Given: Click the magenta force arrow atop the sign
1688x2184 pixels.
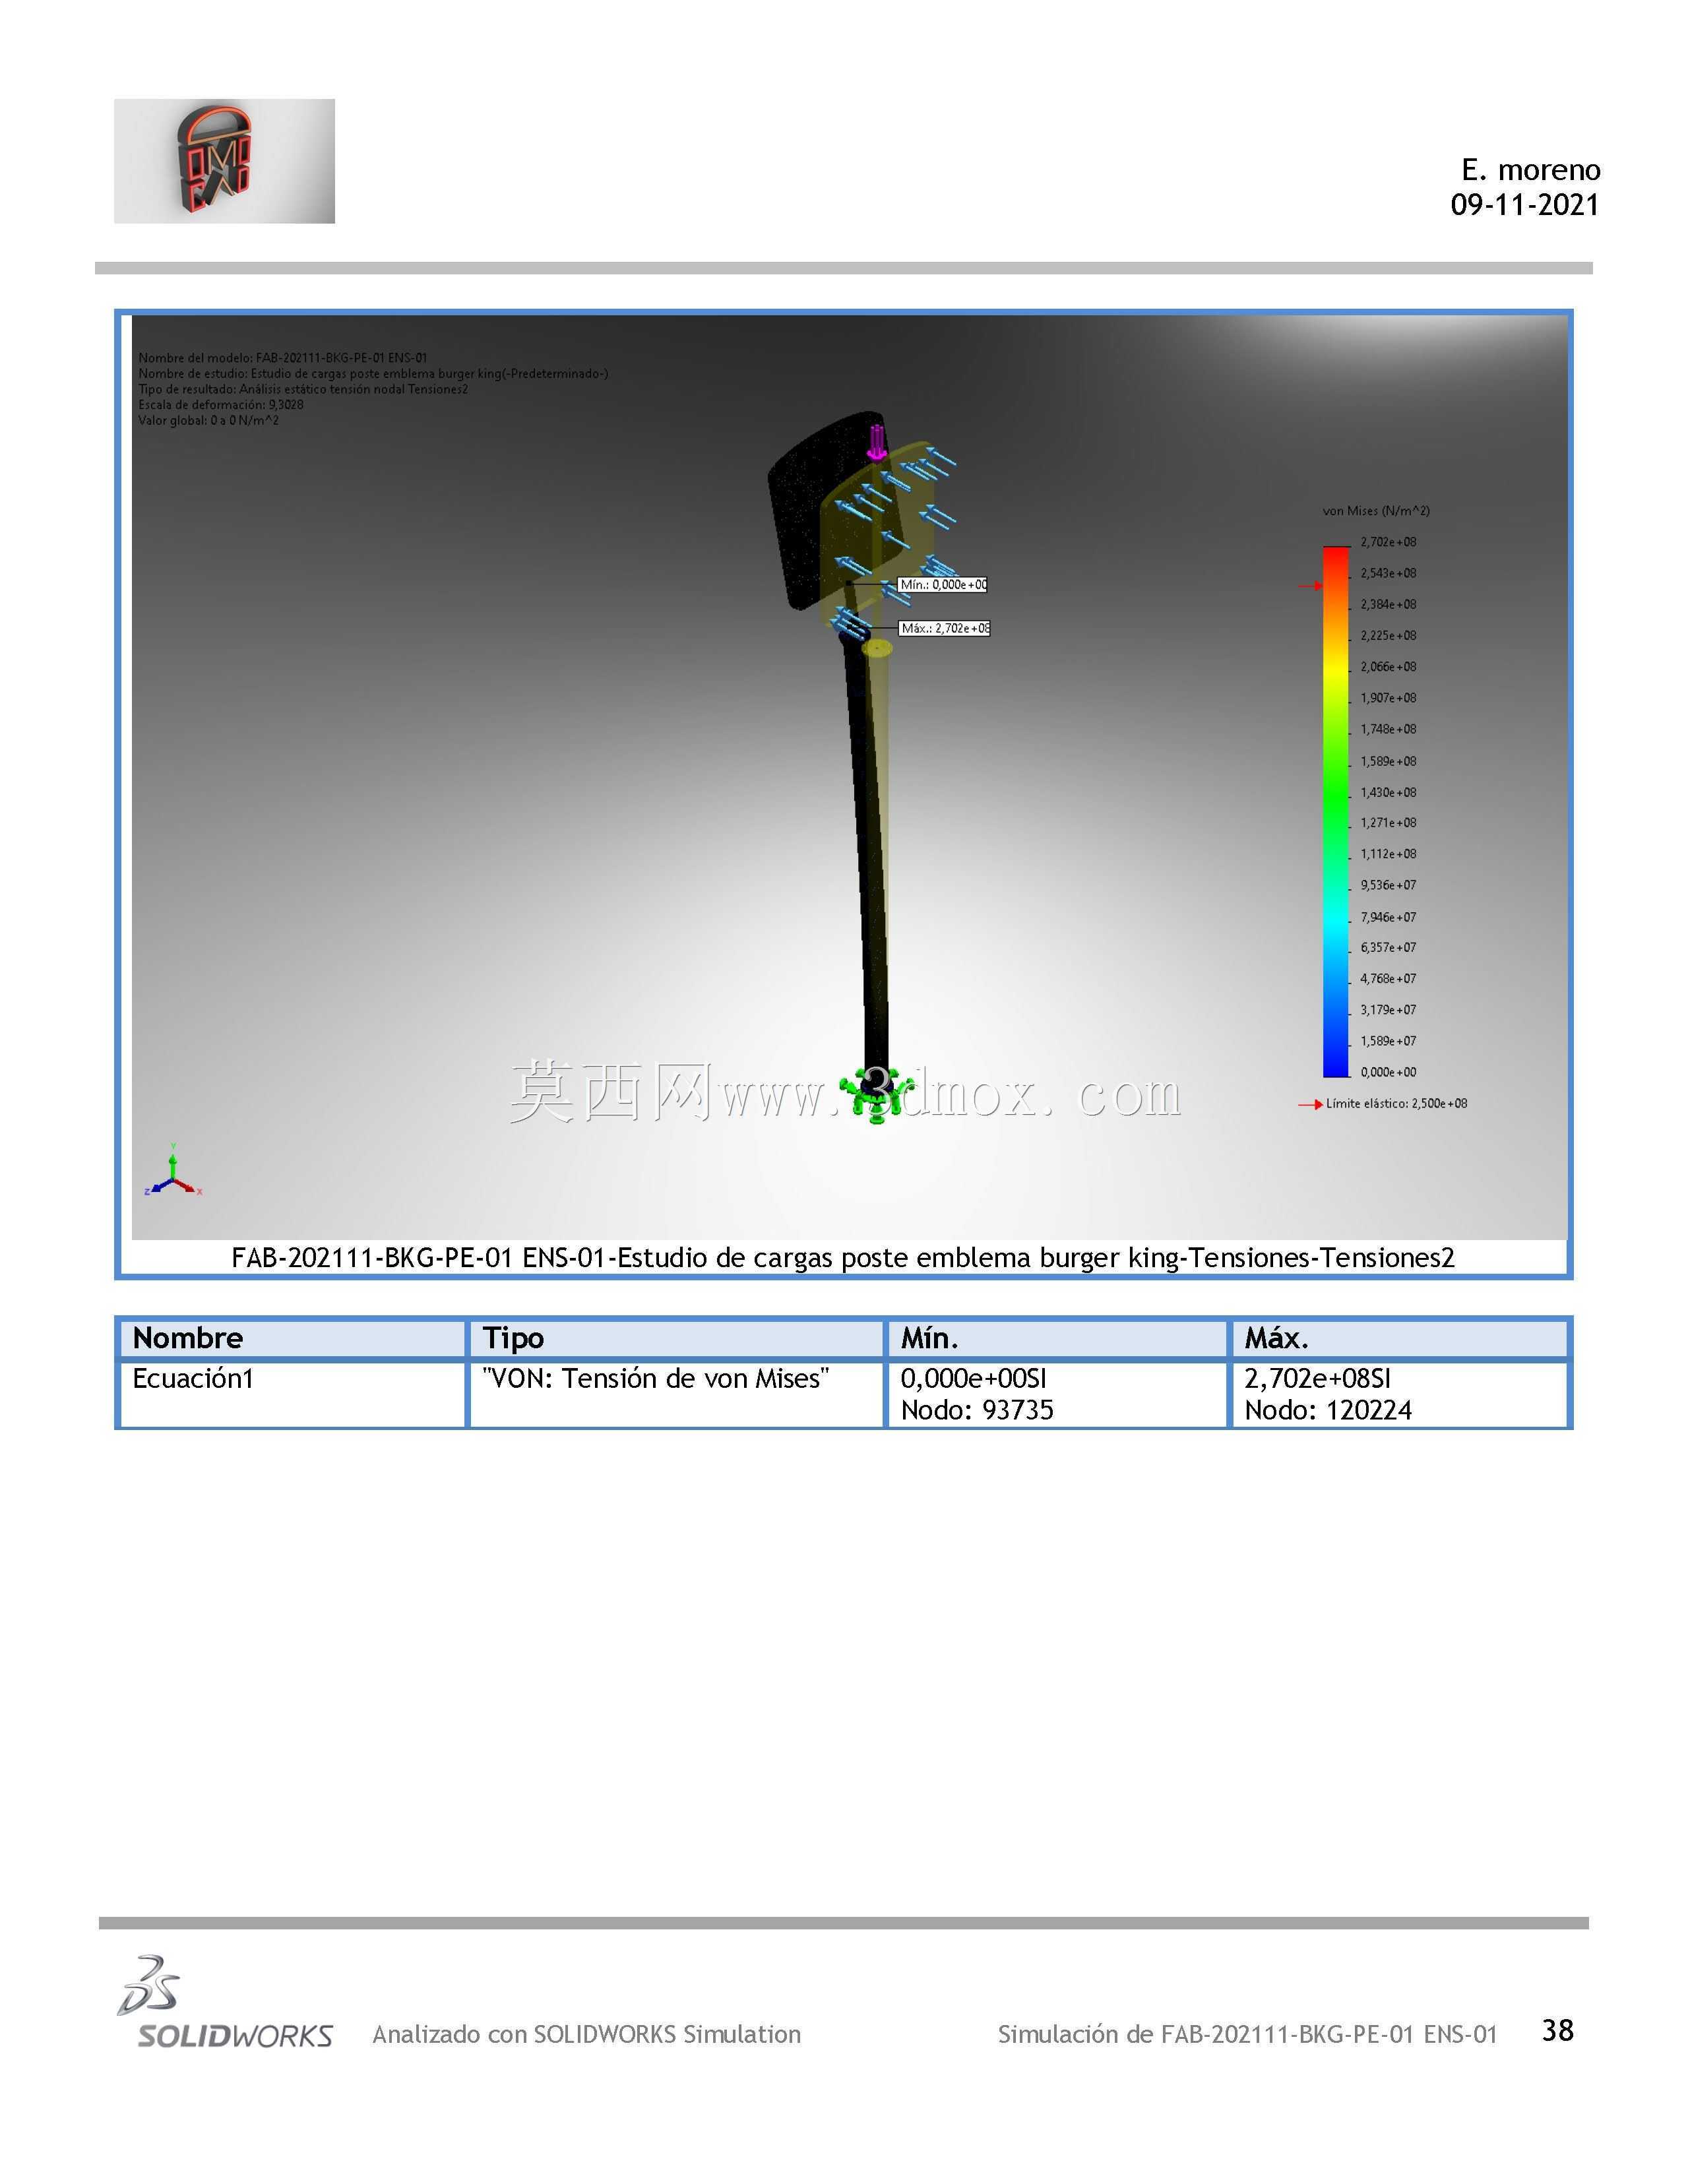Looking at the screenshot, I should (x=876, y=442).
